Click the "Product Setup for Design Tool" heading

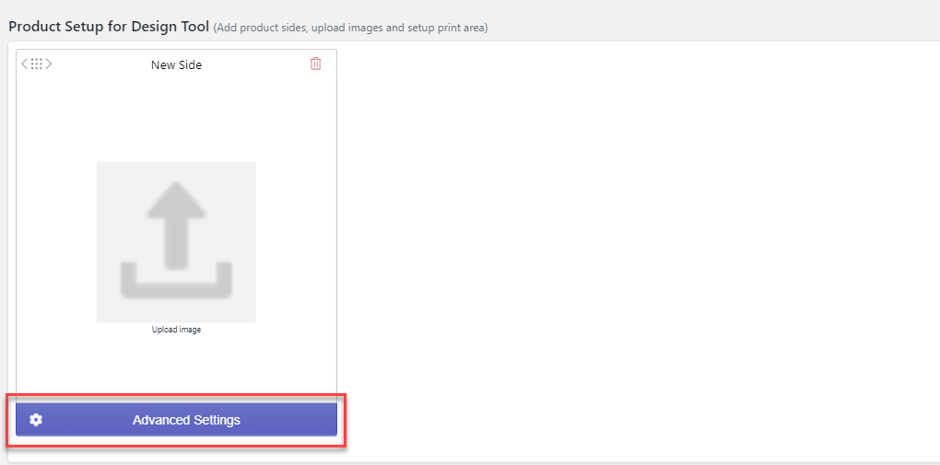109,26
